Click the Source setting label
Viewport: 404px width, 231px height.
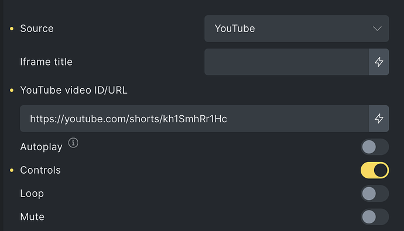[x=37, y=29]
